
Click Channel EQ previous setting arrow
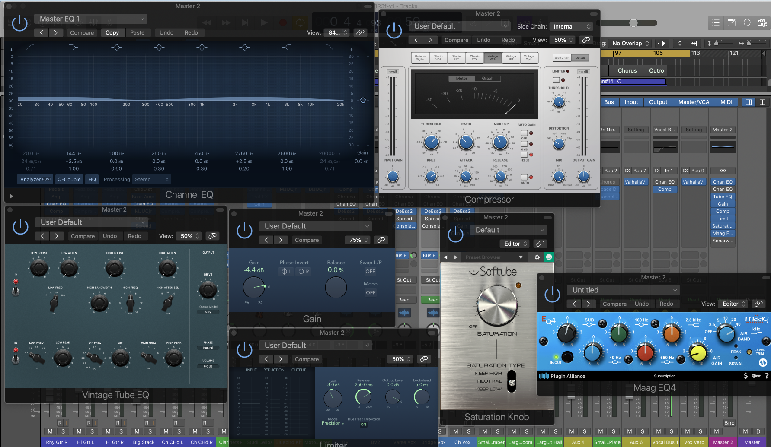42,32
